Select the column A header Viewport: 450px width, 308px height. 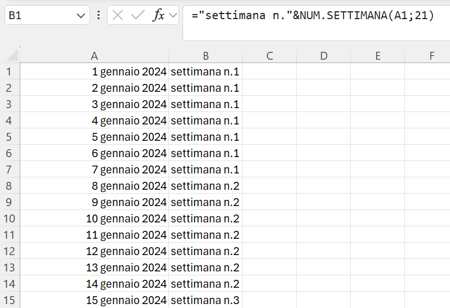94,56
